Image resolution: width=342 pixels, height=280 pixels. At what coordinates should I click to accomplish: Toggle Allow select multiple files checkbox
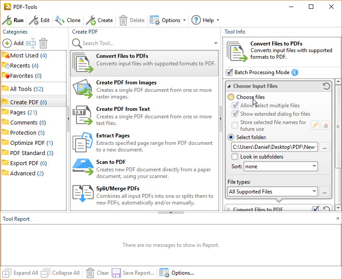pos(235,106)
